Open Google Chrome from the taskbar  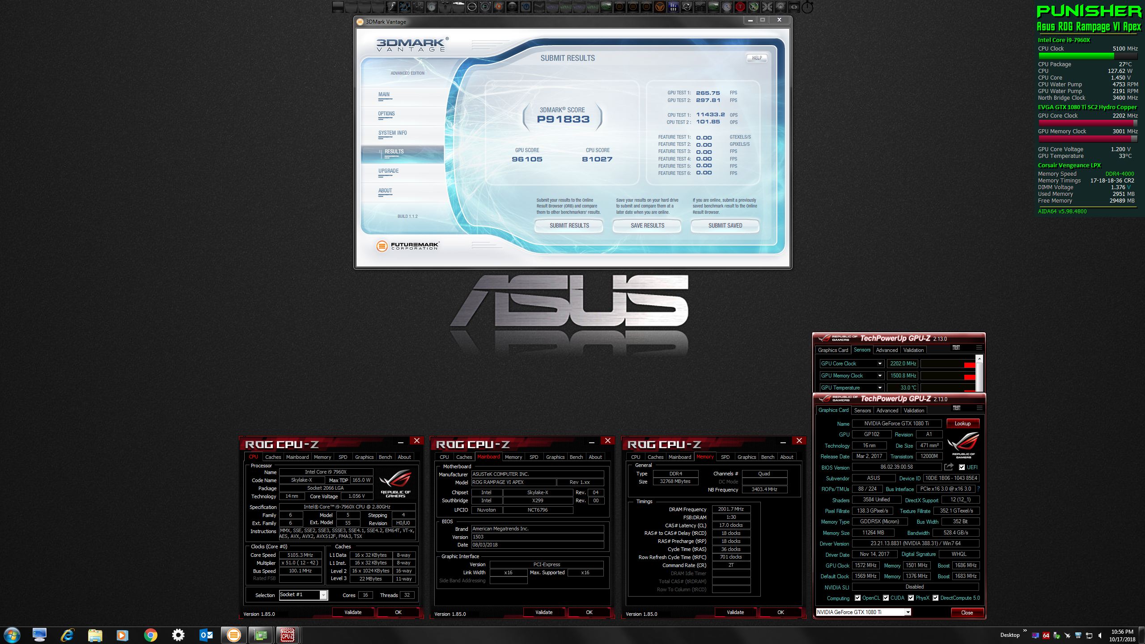[x=150, y=635]
